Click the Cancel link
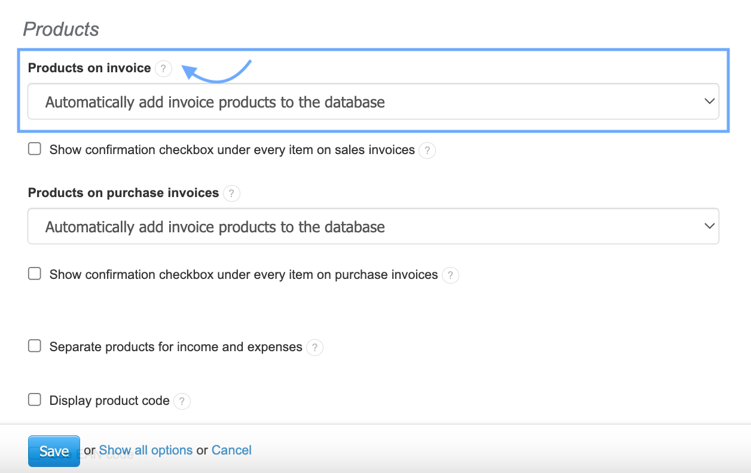The height and width of the screenshot is (473, 751). 231,450
